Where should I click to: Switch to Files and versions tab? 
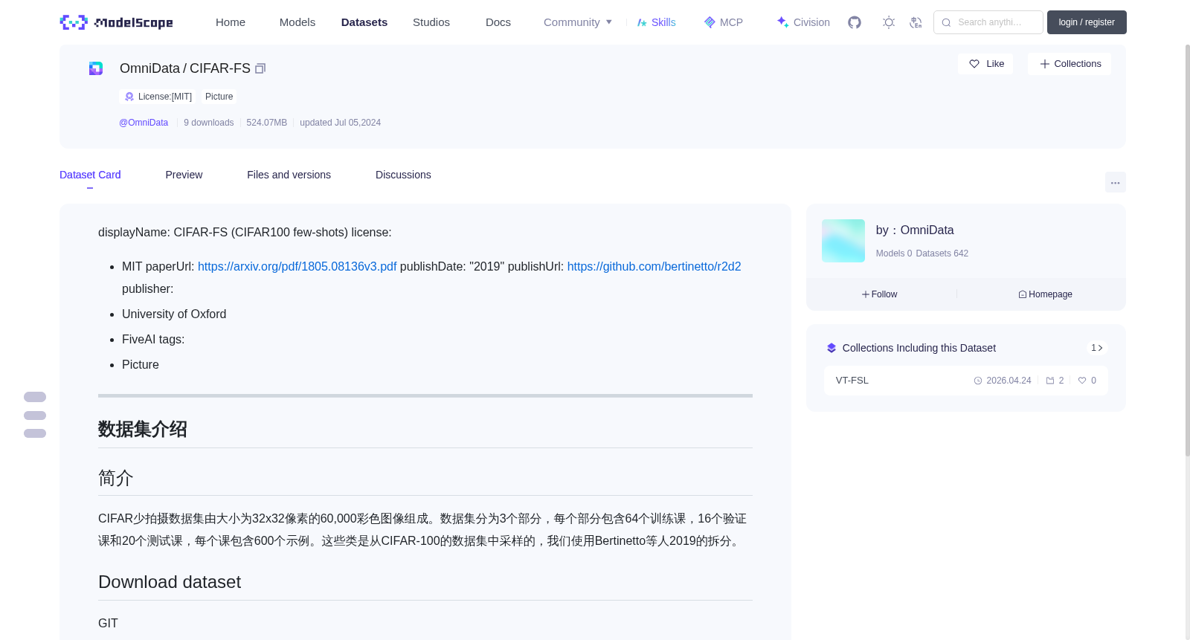289,175
